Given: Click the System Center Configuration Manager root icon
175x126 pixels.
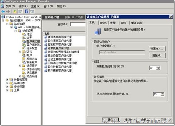Looking at the screenshot, I should point(3,17).
